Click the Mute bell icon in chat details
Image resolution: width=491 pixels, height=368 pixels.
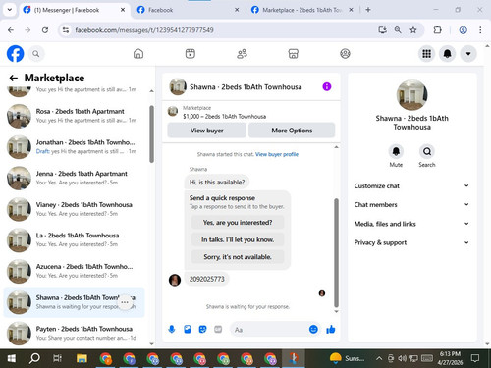point(396,151)
